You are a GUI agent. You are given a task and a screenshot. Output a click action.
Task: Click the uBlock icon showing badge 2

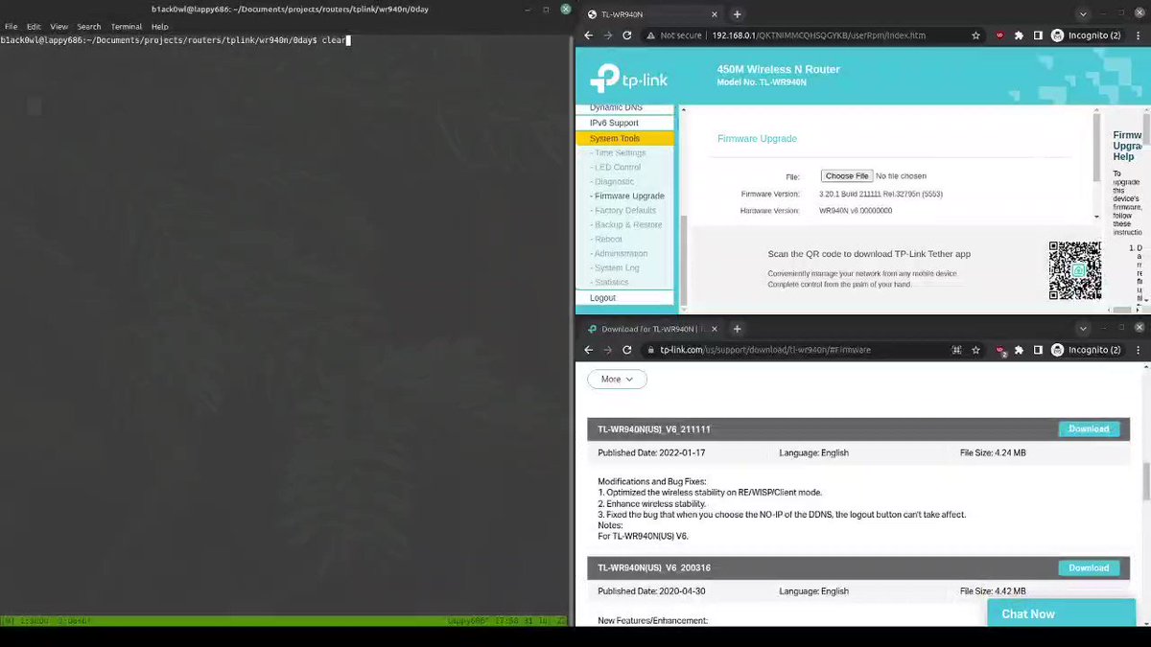click(1000, 351)
